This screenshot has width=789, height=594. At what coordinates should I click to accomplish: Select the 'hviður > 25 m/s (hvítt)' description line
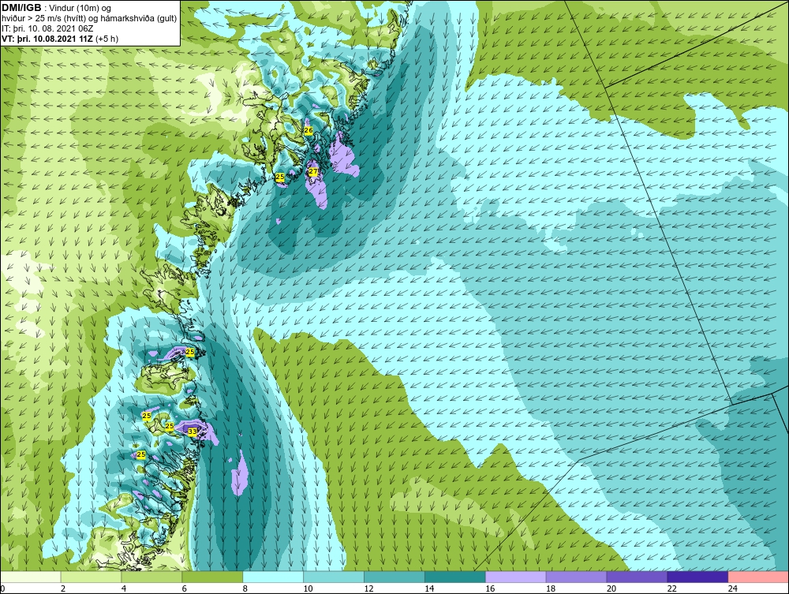(89, 18)
